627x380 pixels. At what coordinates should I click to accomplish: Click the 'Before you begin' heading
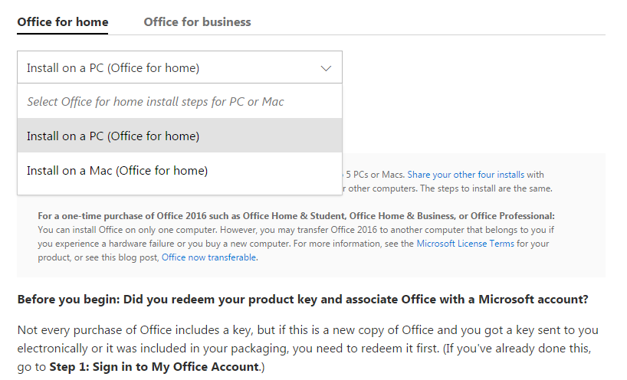pos(303,299)
